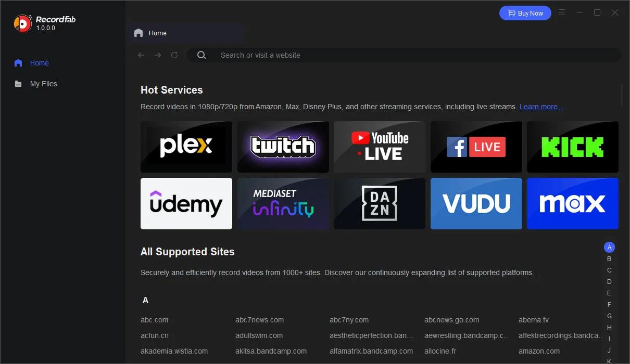The width and height of the screenshot is (630, 364).
Task: Open the Max service tile
Action: (573, 203)
